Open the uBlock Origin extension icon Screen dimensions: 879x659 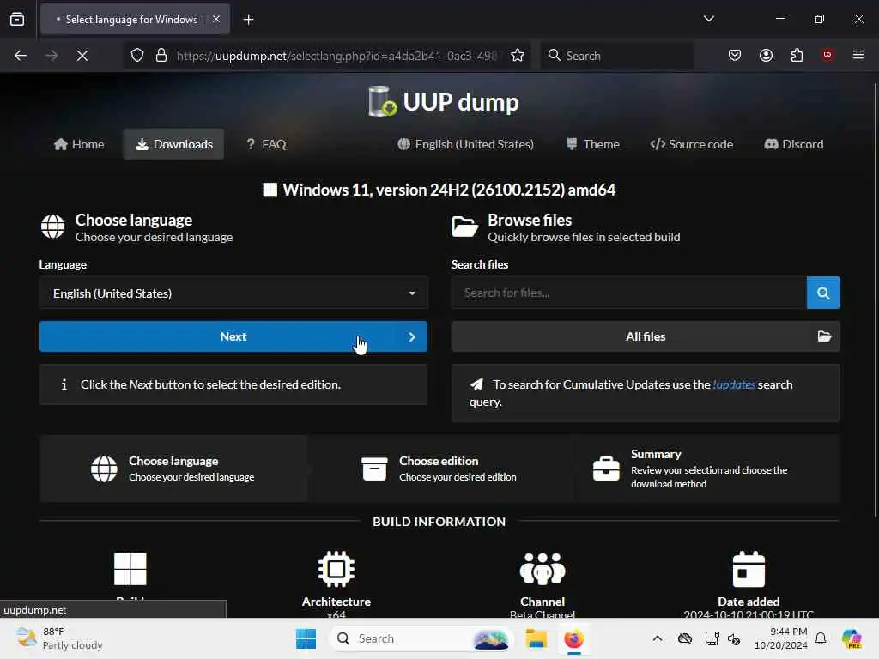[x=827, y=55]
